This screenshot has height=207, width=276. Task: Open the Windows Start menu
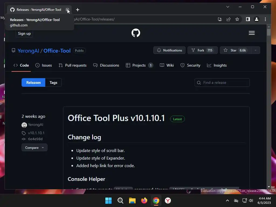point(108,201)
